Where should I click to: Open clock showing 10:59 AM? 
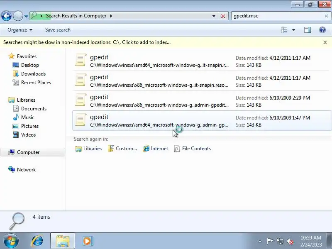coord(310,241)
